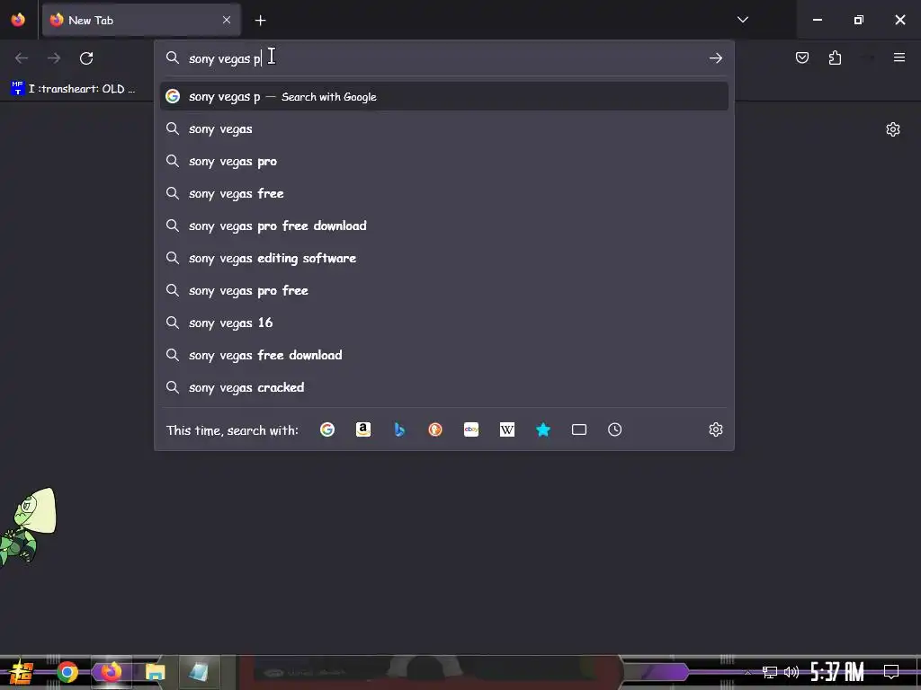Select suggestion 'sony vegas 16'

(x=444, y=323)
